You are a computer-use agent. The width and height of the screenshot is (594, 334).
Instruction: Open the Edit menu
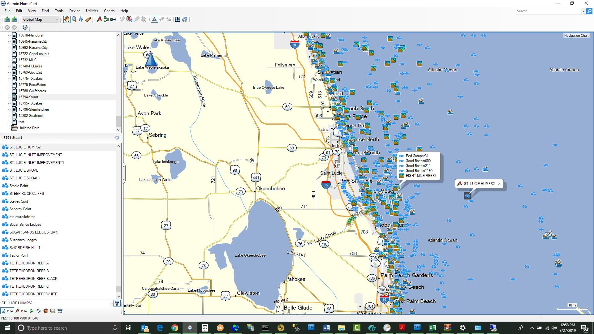(19, 11)
